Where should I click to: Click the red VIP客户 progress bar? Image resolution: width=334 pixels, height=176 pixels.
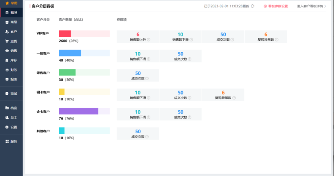tap(84, 34)
